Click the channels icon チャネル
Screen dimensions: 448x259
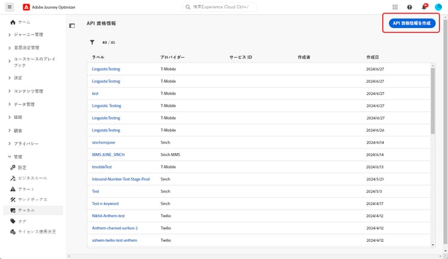[13, 210]
